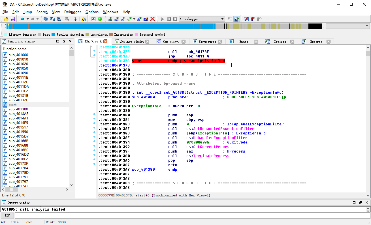Jump back using the blue left arrow
371x225 pixels.
22,19
